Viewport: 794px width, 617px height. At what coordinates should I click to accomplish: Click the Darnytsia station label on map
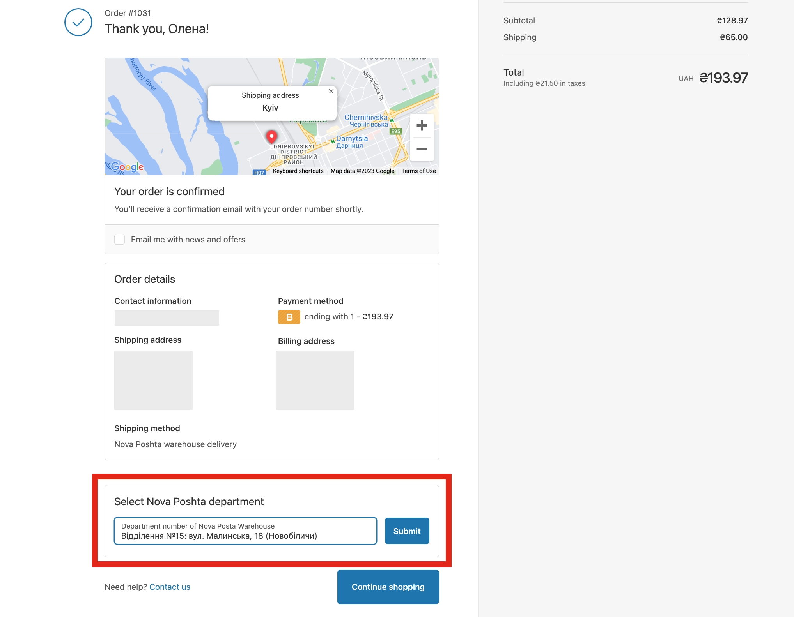[352, 142]
